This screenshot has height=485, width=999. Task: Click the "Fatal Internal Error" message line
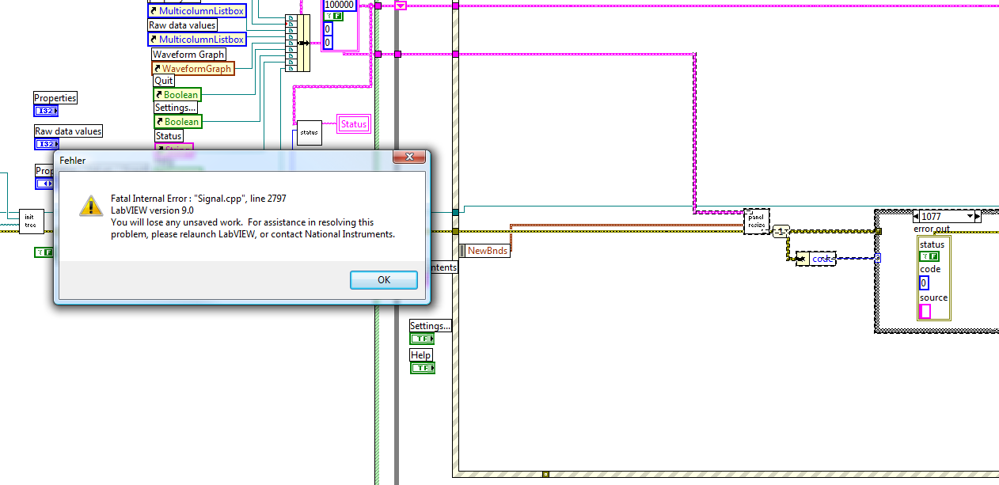199,199
